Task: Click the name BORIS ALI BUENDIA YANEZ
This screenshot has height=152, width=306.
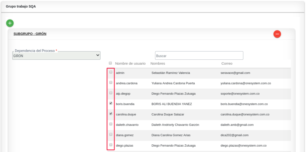Action: pos(172,104)
